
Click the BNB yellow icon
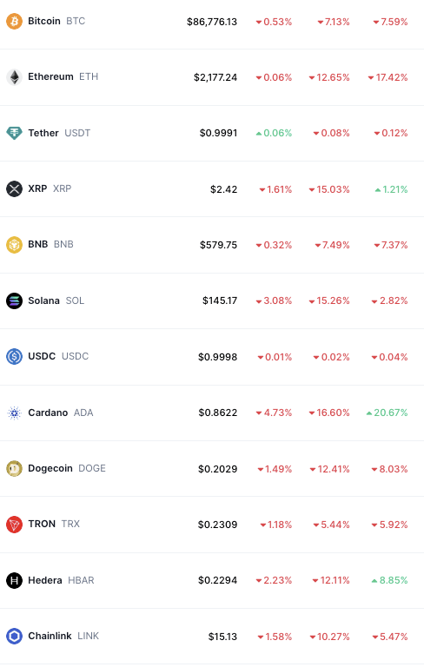point(14,245)
